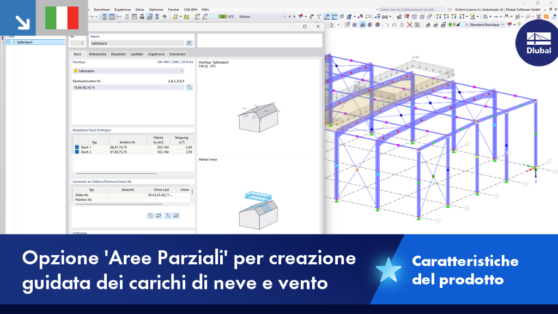Click the edit name icon beside Satteldach

pos(189,43)
